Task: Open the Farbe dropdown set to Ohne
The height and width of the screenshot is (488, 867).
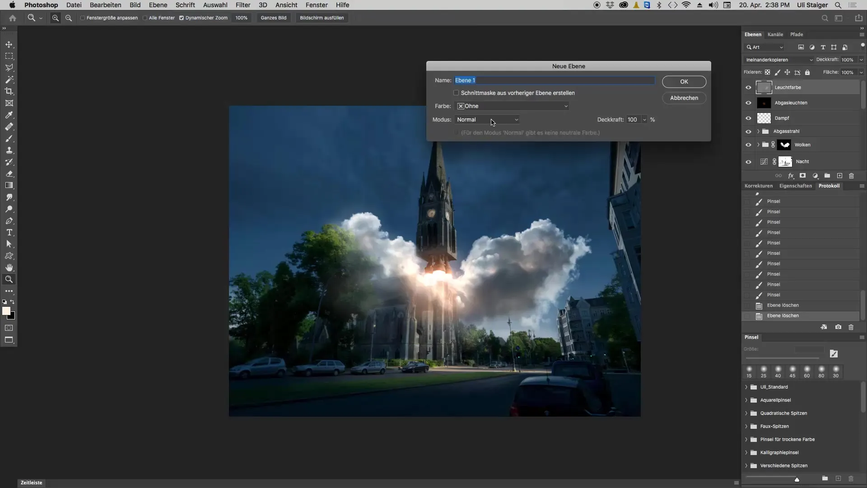Action: coord(512,106)
